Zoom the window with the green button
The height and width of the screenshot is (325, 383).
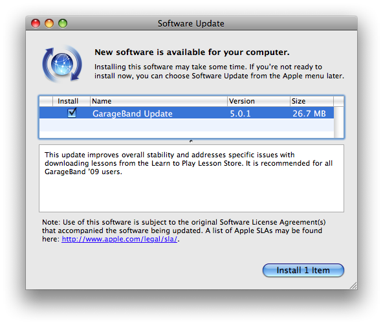63,23
